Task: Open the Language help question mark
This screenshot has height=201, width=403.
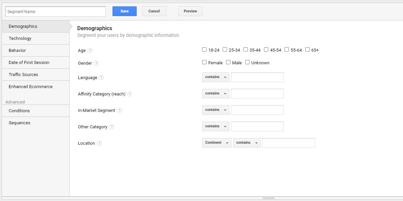Action: tap(101, 78)
